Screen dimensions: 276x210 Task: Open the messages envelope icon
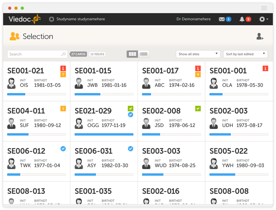[222, 19]
